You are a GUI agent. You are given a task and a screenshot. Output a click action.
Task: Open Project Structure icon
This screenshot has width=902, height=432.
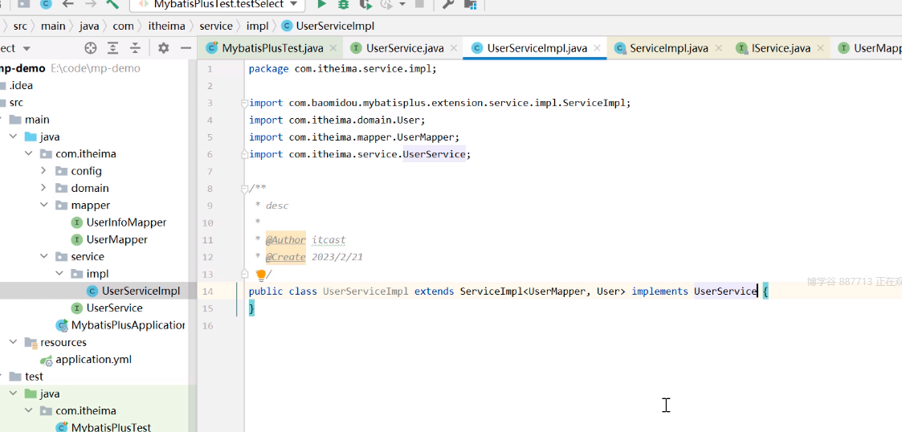pyautogui.click(x=470, y=5)
